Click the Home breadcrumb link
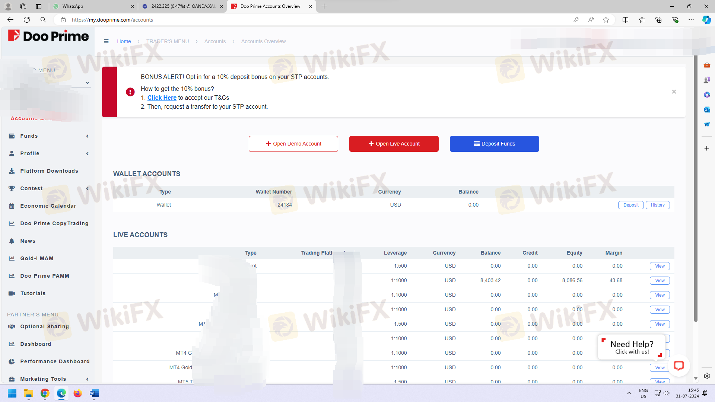The image size is (715, 402). [x=124, y=41]
